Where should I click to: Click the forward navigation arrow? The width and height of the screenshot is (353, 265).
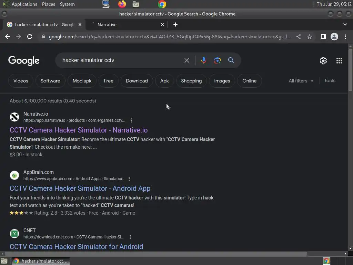click(19, 37)
